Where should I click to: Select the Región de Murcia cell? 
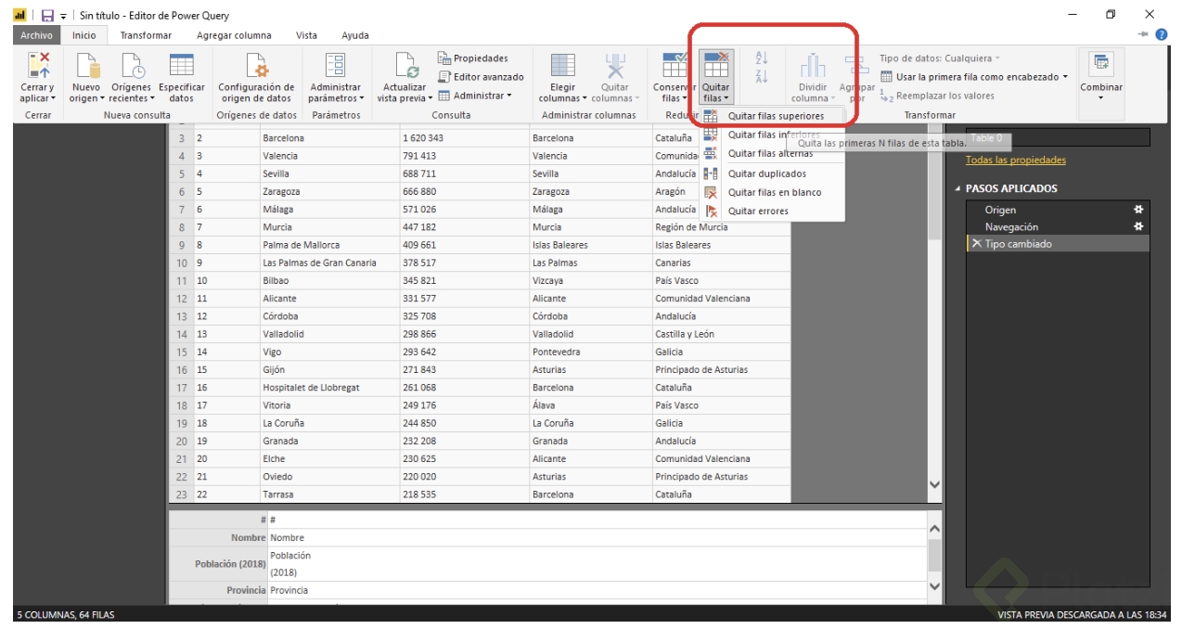click(721, 227)
